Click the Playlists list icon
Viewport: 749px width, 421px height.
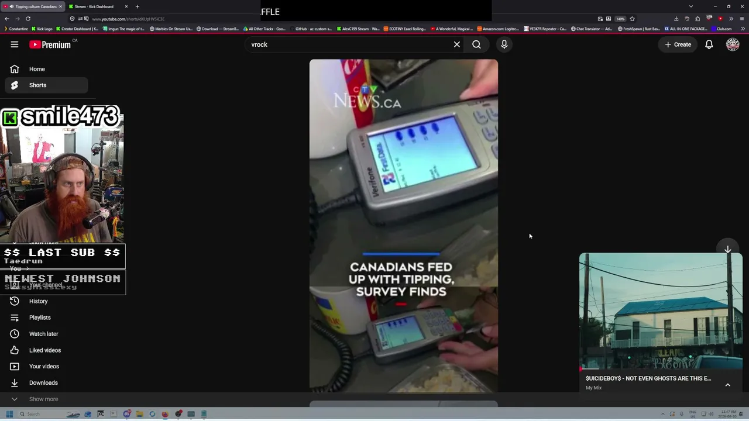pos(15,318)
